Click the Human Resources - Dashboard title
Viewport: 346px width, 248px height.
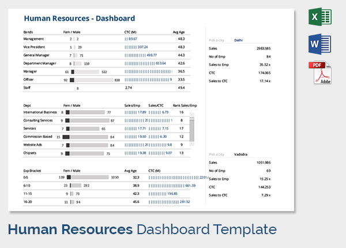coord(79,18)
